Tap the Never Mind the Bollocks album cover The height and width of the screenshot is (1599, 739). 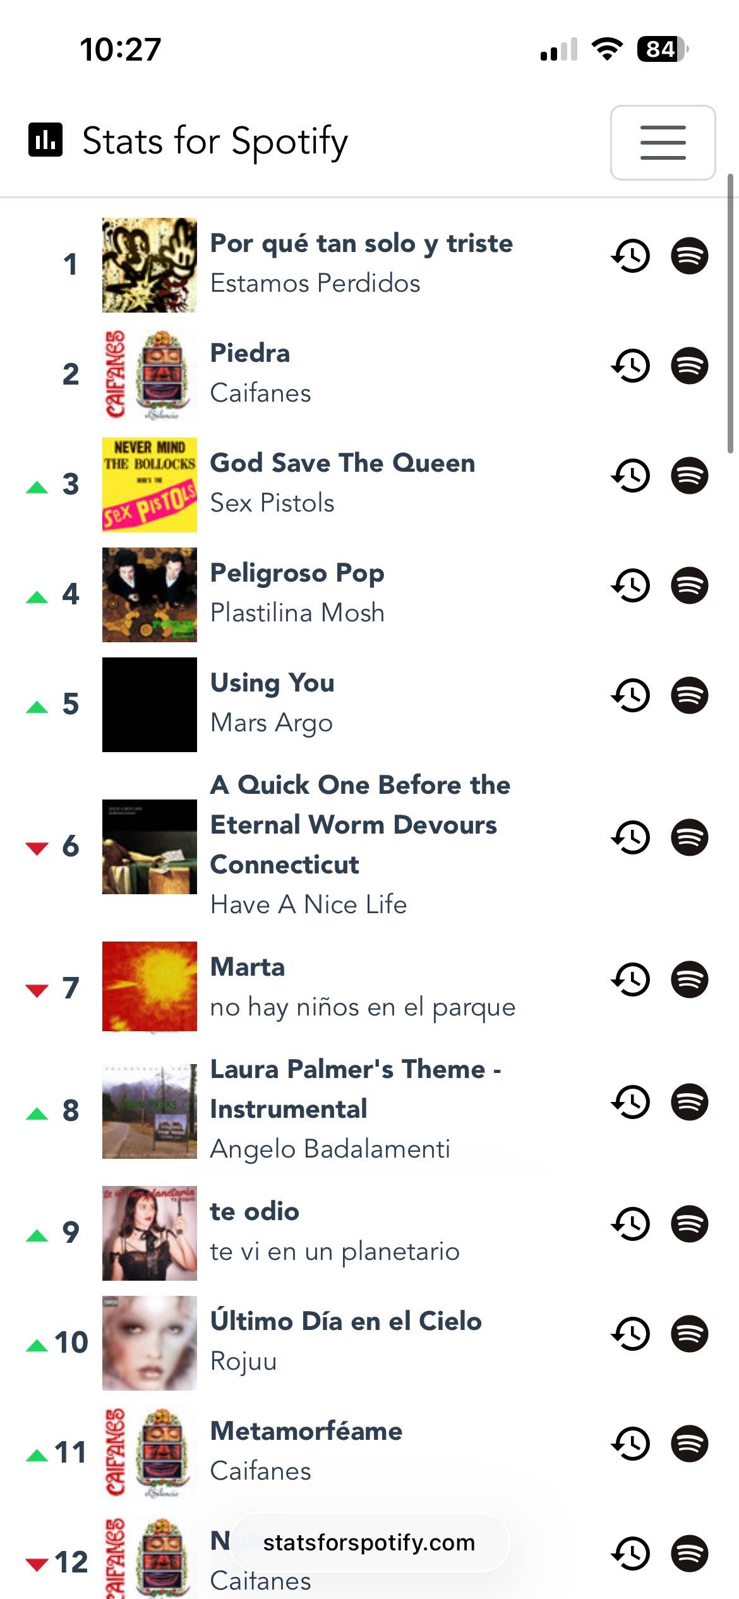(x=150, y=484)
